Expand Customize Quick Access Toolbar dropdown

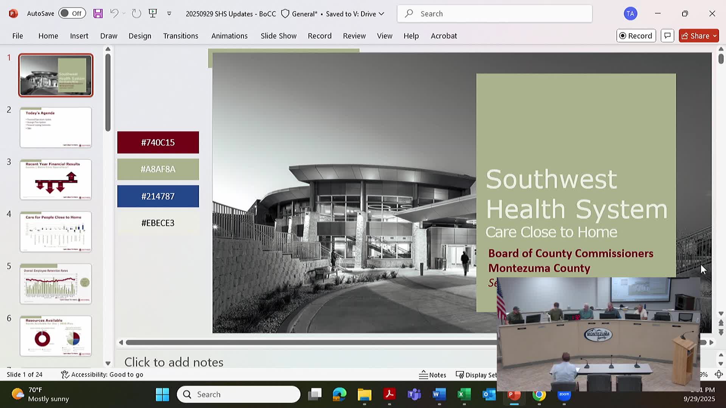coord(169,14)
